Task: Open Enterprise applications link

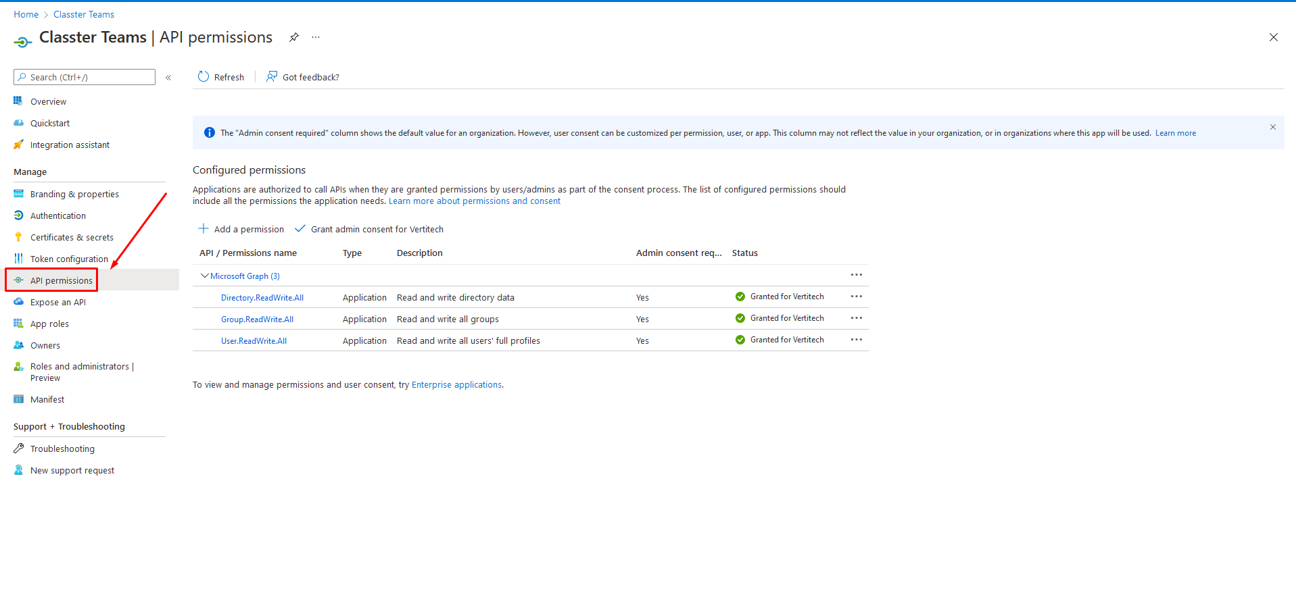Action: (456, 385)
